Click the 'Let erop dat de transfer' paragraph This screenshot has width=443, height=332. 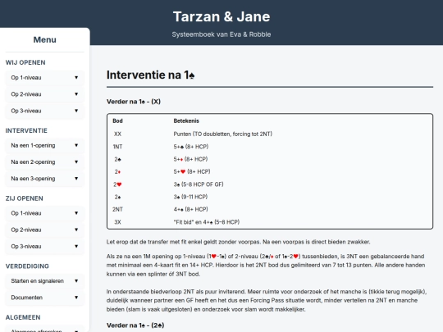click(238, 242)
